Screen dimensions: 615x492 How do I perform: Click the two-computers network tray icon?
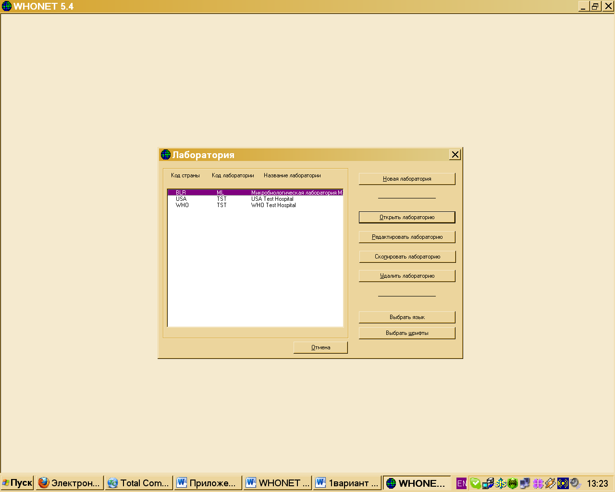[x=525, y=483]
